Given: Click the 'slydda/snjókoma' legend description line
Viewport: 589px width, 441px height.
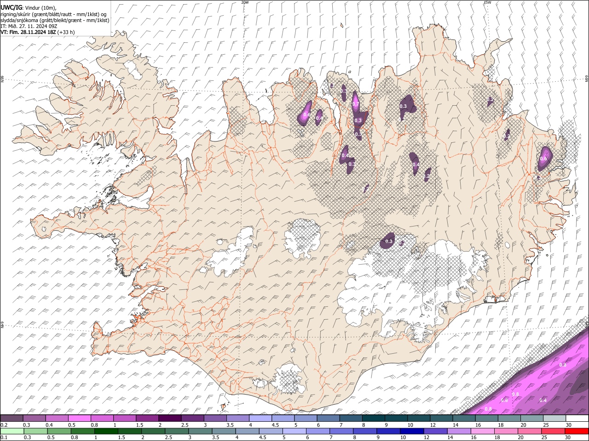Looking at the screenshot, I should pos(55,20).
